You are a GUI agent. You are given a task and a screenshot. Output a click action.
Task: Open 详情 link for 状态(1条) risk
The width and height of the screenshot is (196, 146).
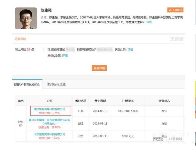pyautogui.click(x=130, y=50)
